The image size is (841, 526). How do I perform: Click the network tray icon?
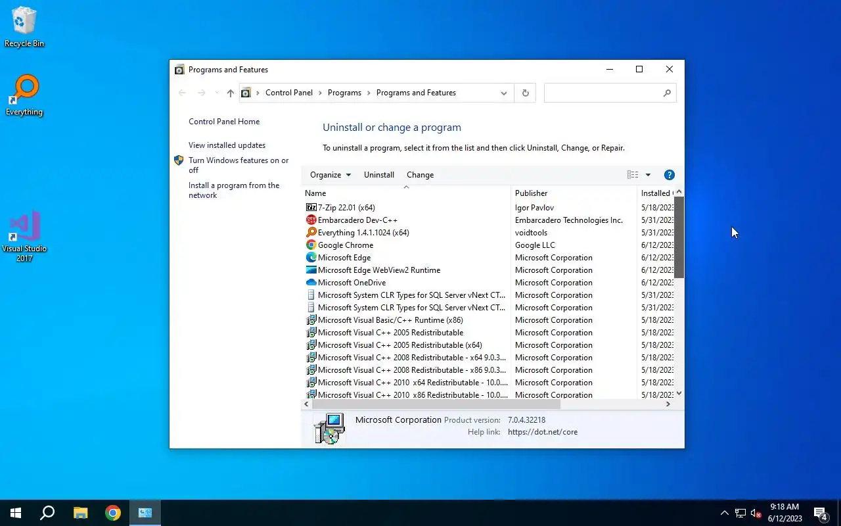(740, 513)
